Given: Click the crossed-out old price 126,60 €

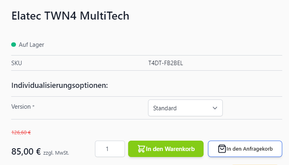Looking at the screenshot, I should pyautogui.click(x=22, y=133).
